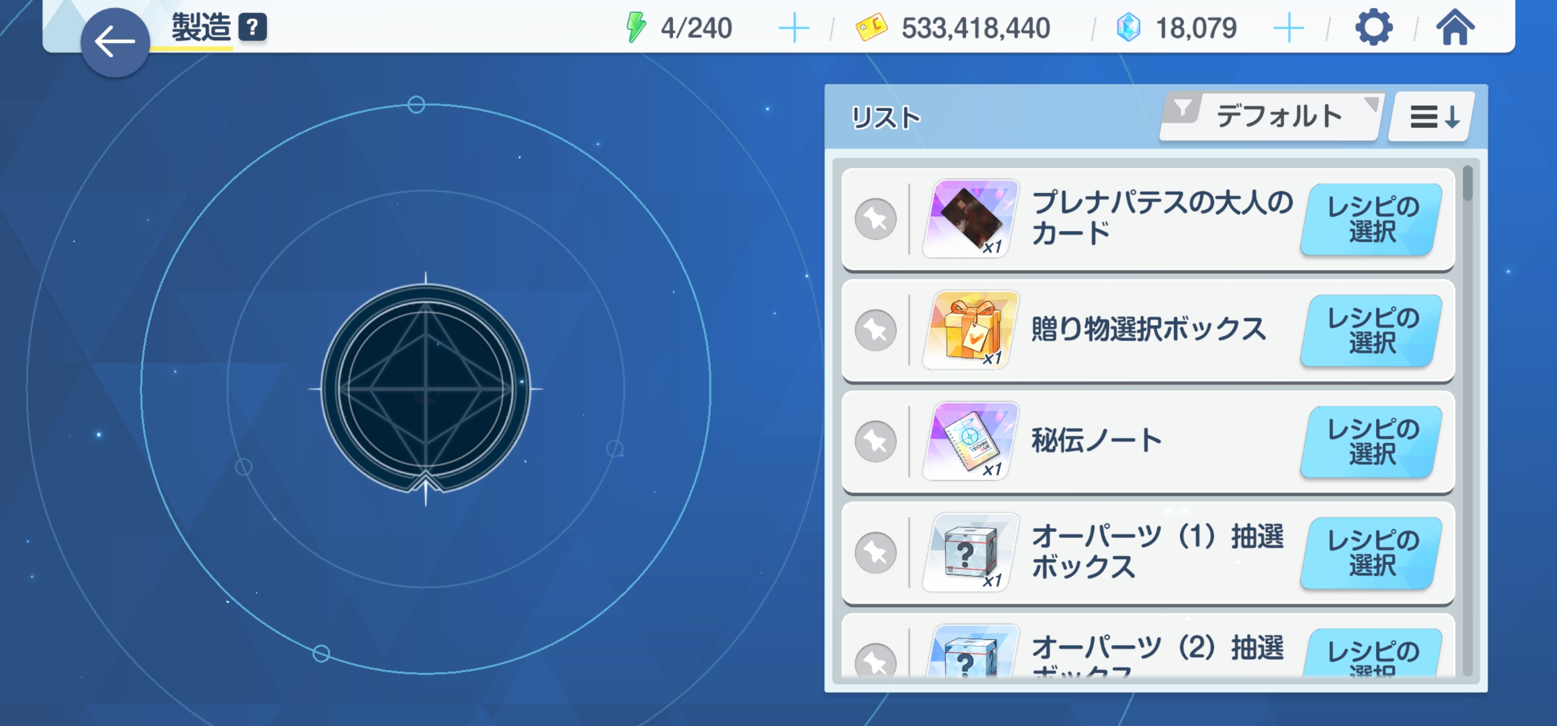Screen dimensions: 1557x726
Task: Open the 製造 help question mark
Action: tap(253, 27)
